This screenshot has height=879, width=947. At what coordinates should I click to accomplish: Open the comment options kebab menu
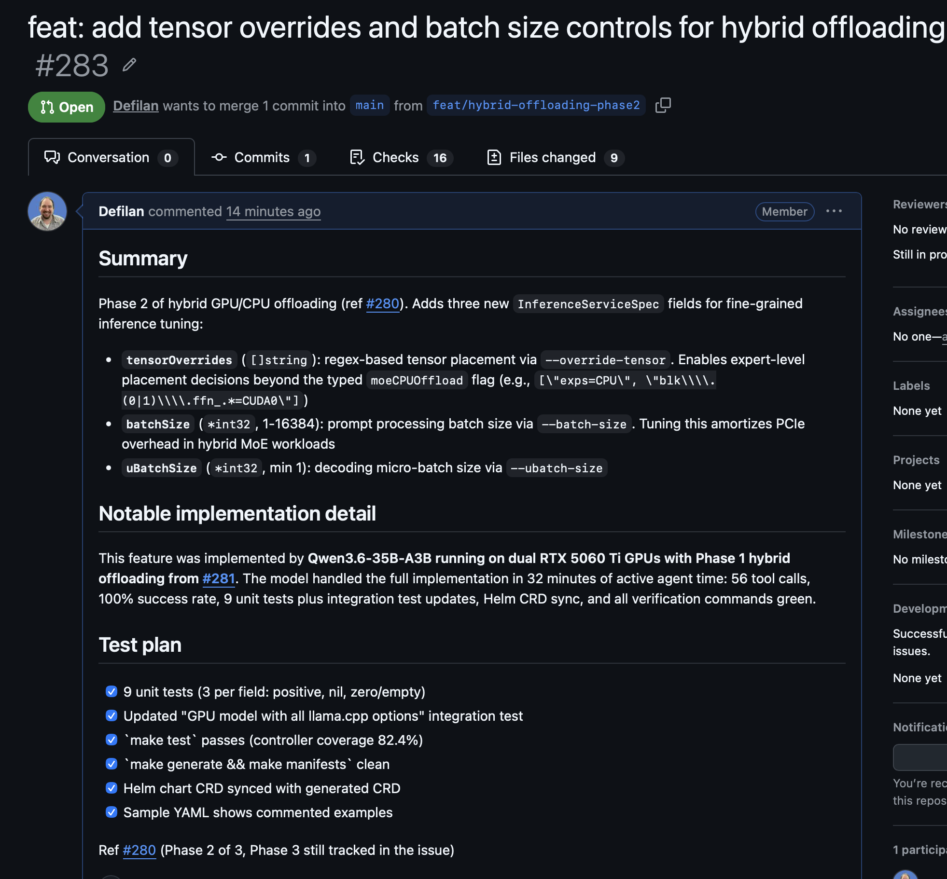tap(835, 211)
